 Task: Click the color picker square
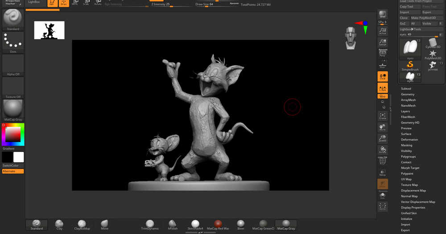[13, 134]
